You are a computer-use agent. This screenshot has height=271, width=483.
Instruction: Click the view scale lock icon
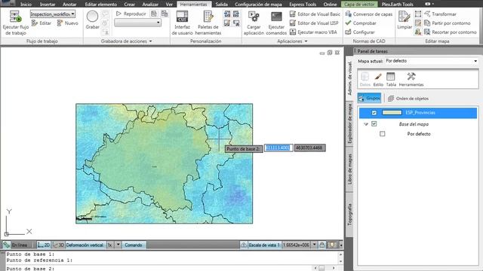(322, 245)
